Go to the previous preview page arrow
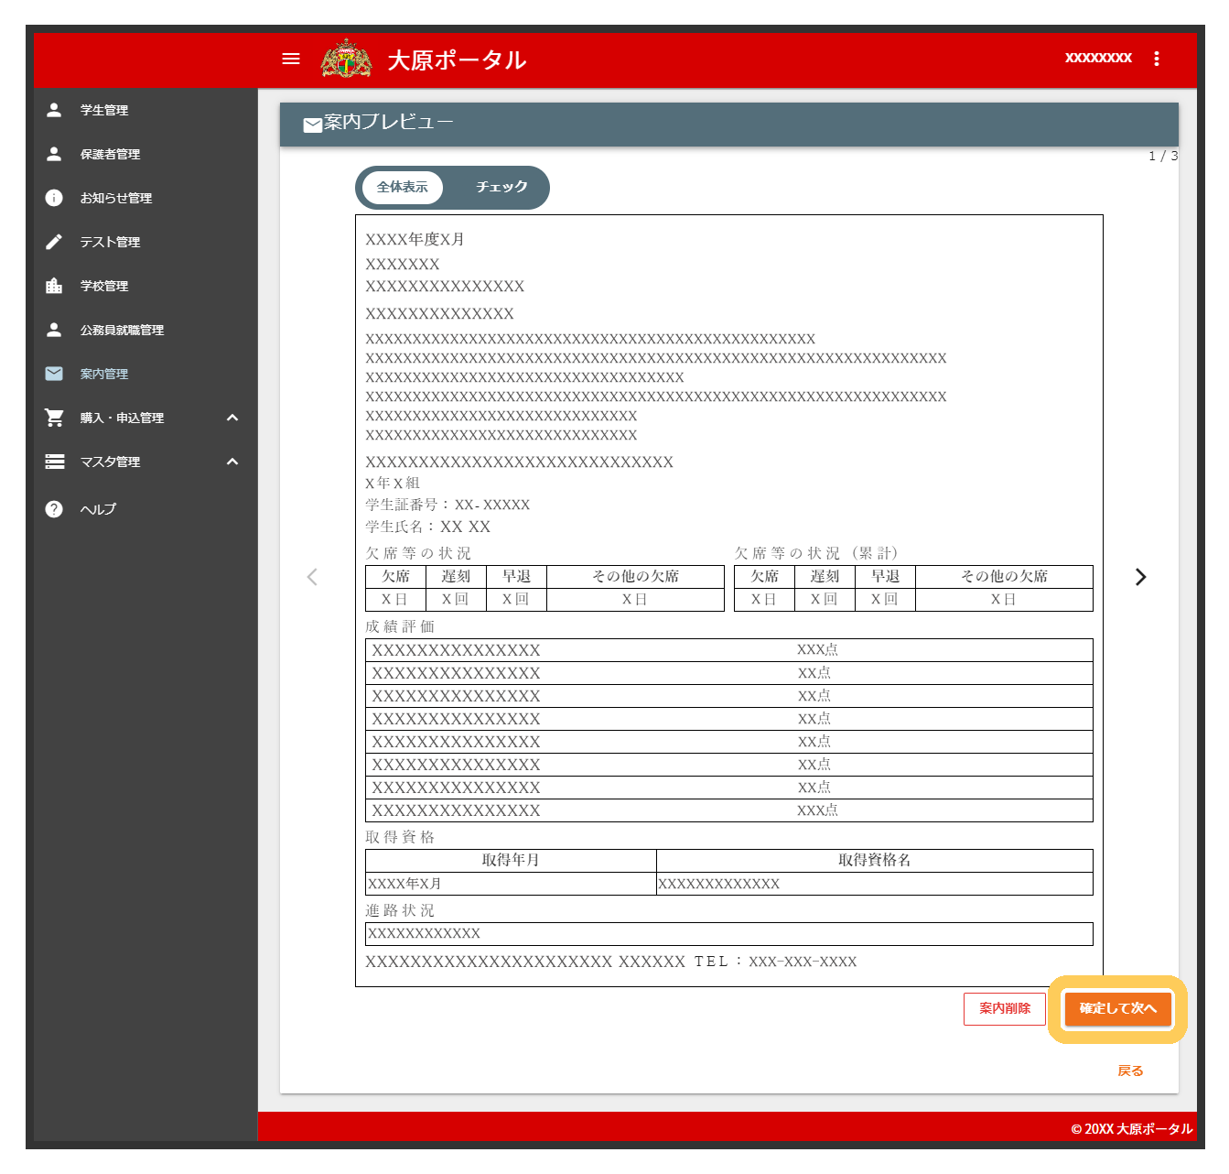The width and height of the screenshot is (1229, 1174). tap(312, 577)
